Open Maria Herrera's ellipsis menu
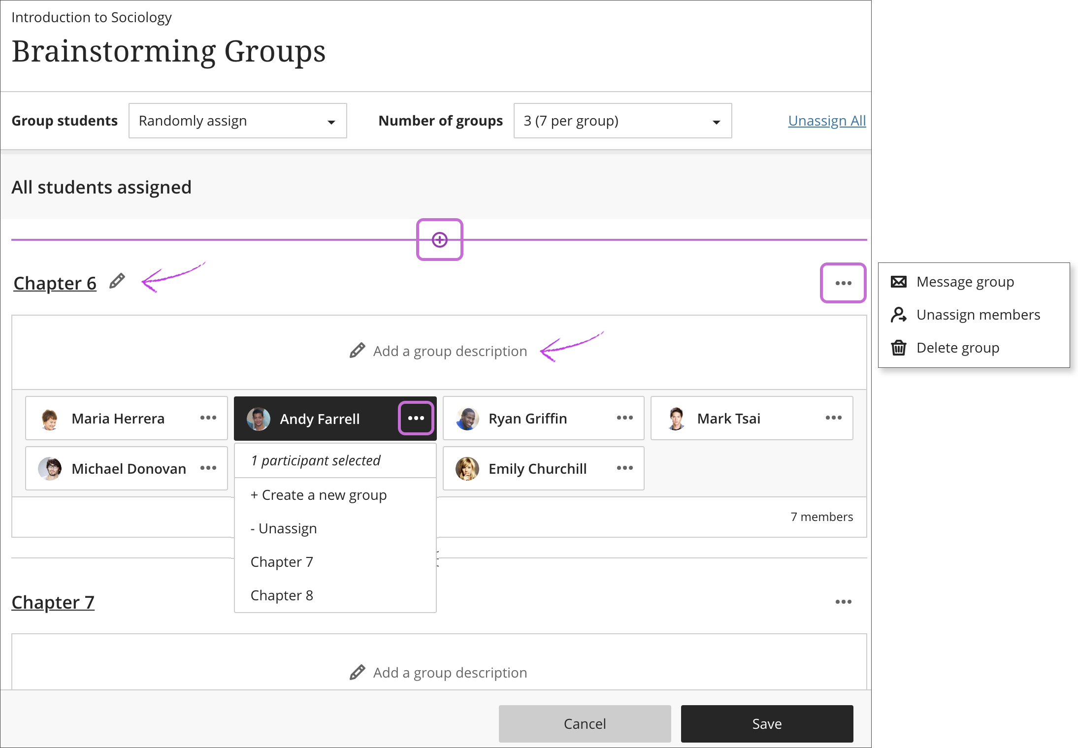The image size is (1078, 748). click(x=208, y=418)
